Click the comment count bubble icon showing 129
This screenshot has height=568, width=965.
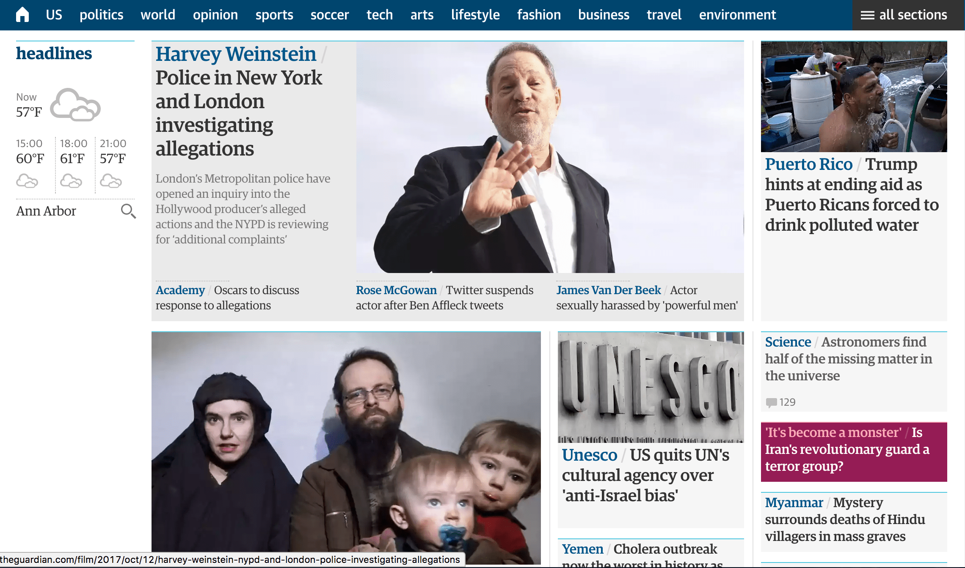tap(771, 402)
